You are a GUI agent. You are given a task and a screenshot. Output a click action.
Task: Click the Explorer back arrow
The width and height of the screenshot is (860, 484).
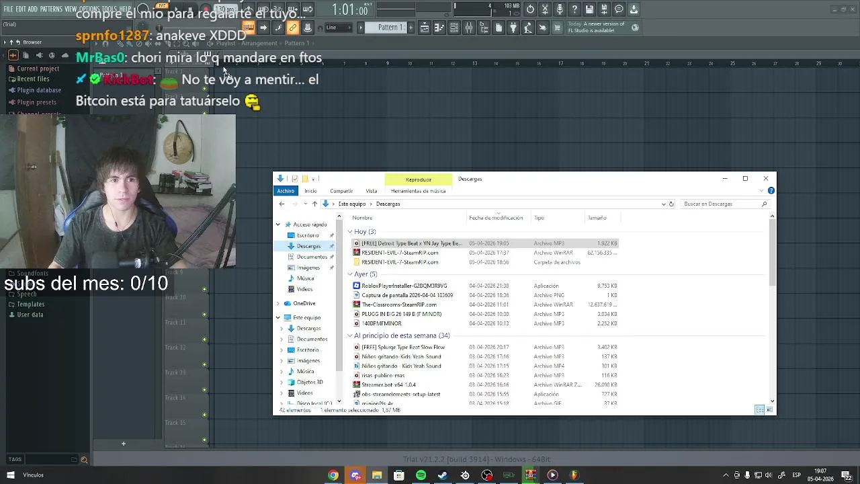click(x=282, y=204)
